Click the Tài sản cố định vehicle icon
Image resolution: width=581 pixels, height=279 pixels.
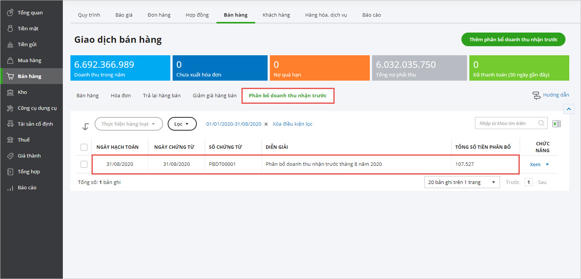point(10,124)
